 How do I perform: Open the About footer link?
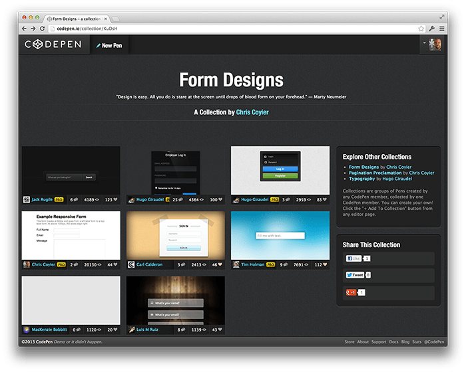(x=363, y=341)
